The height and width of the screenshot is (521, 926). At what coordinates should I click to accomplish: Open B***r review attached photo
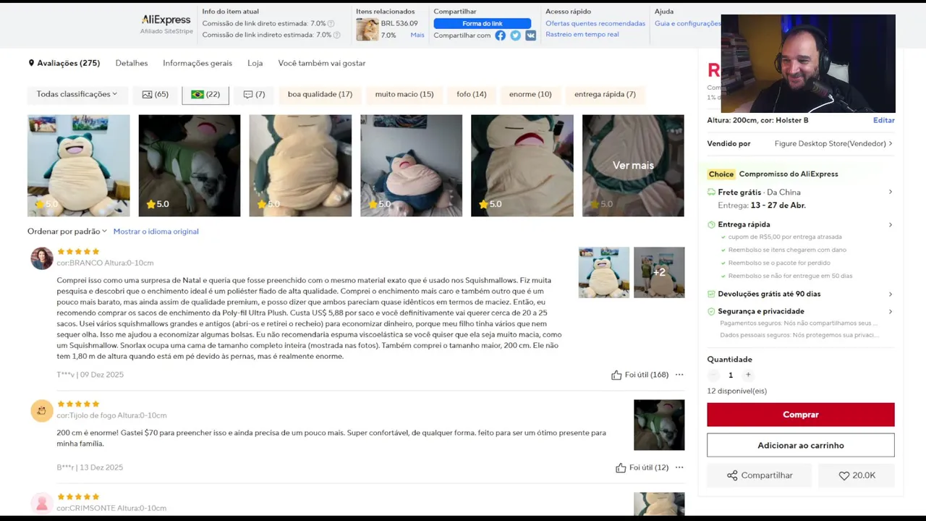click(x=659, y=425)
